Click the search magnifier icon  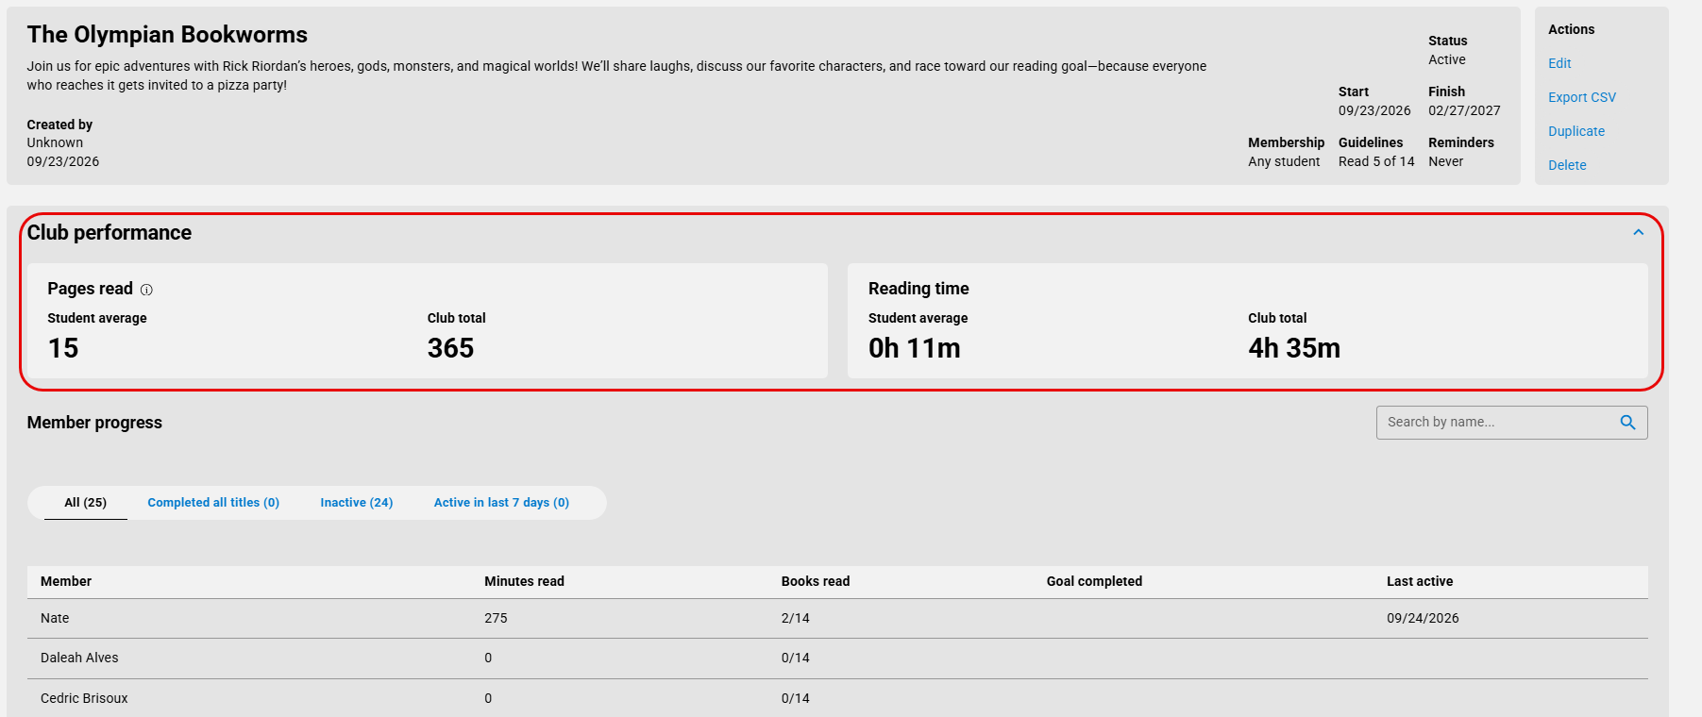1627,423
